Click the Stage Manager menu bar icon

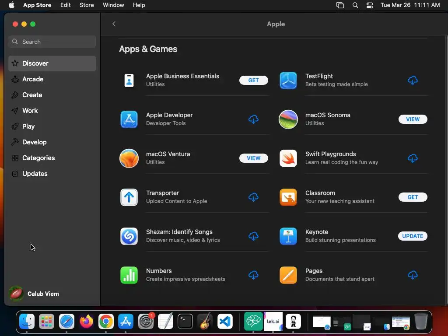340,5
